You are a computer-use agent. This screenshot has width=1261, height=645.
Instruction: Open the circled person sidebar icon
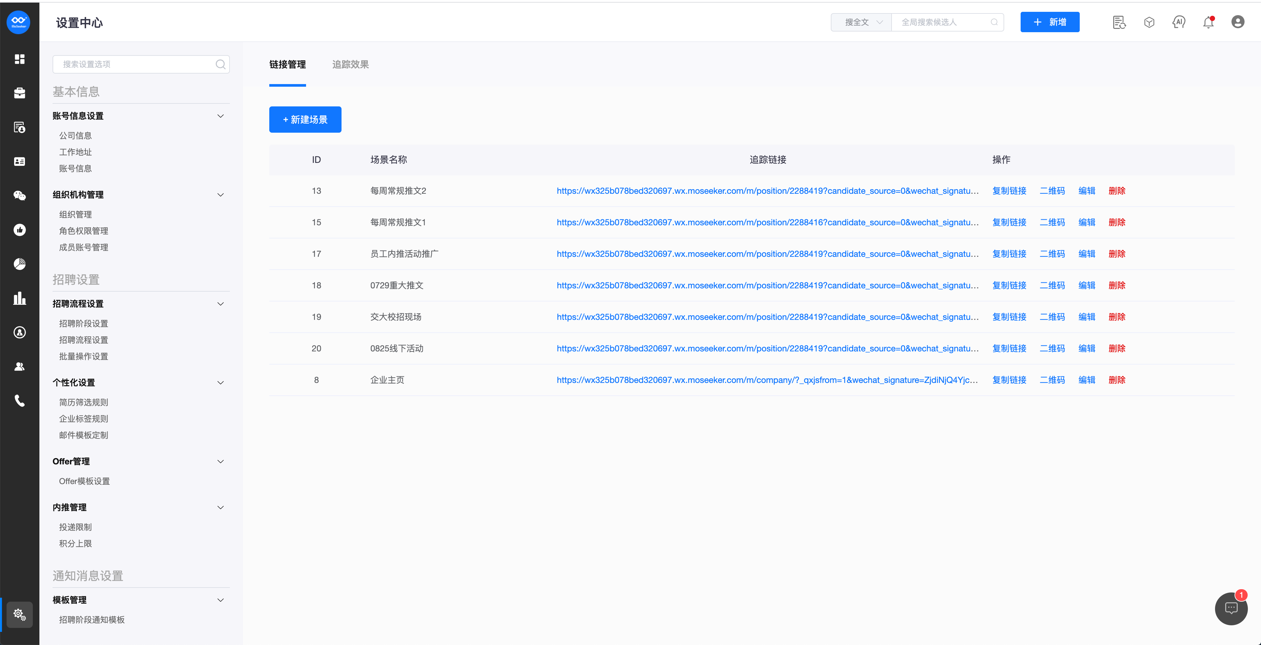20,332
